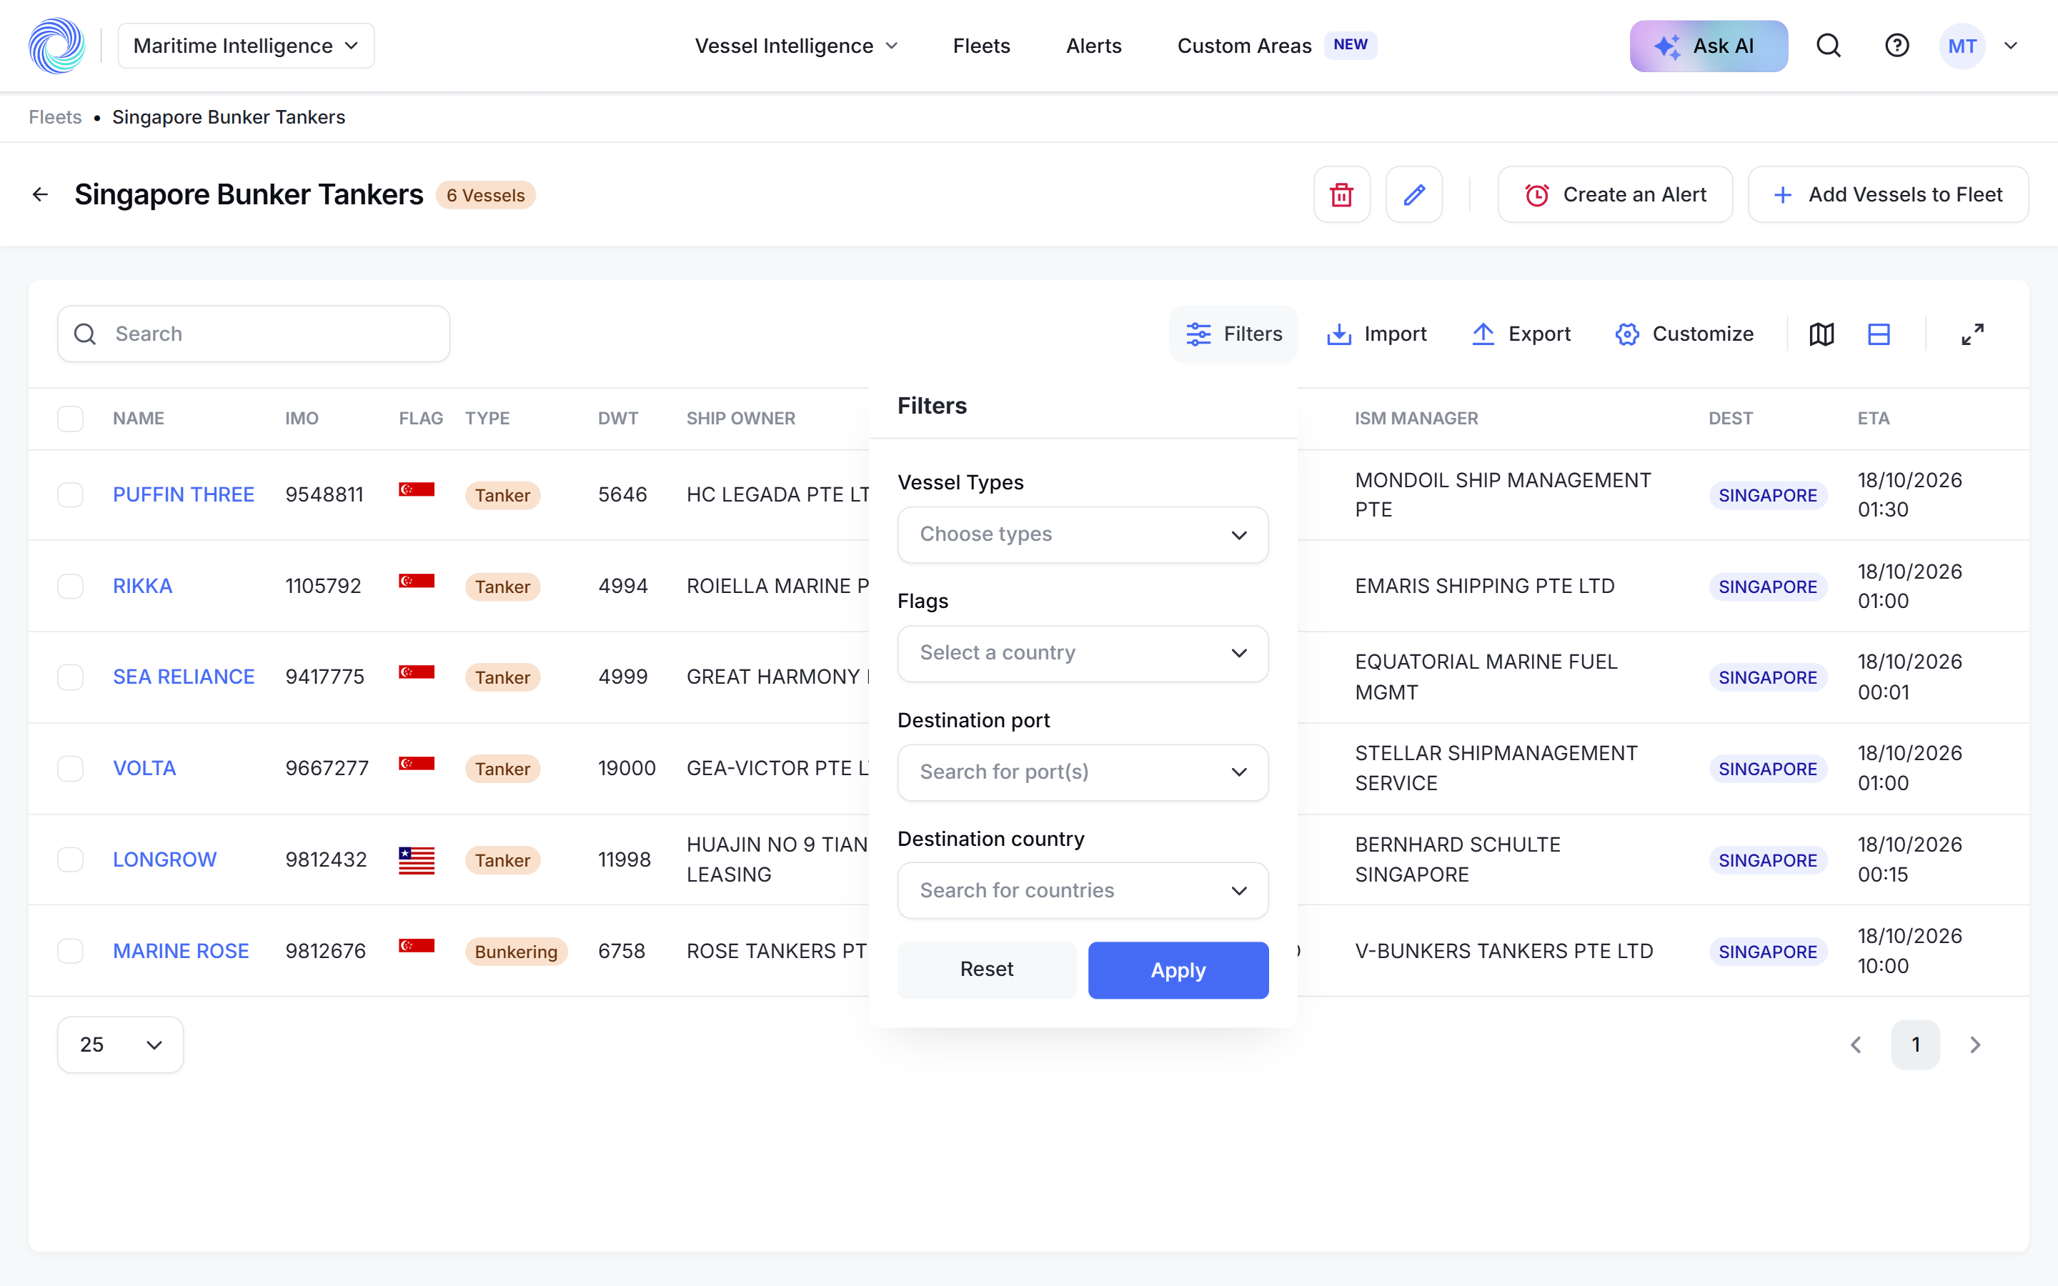Tick the select-all header checkbox
The image size is (2058, 1286).
71,419
